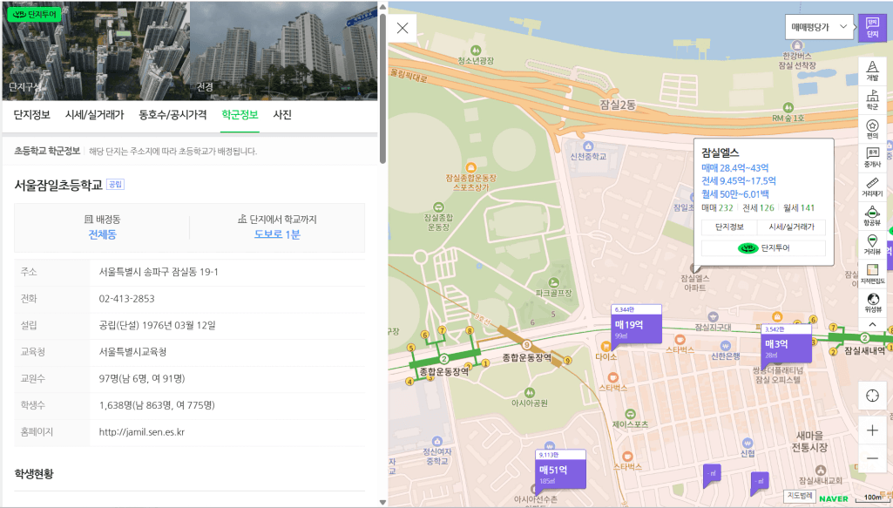Click the 잠실새내역 station label
The width and height of the screenshot is (893, 508).
pyautogui.click(x=864, y=350)
